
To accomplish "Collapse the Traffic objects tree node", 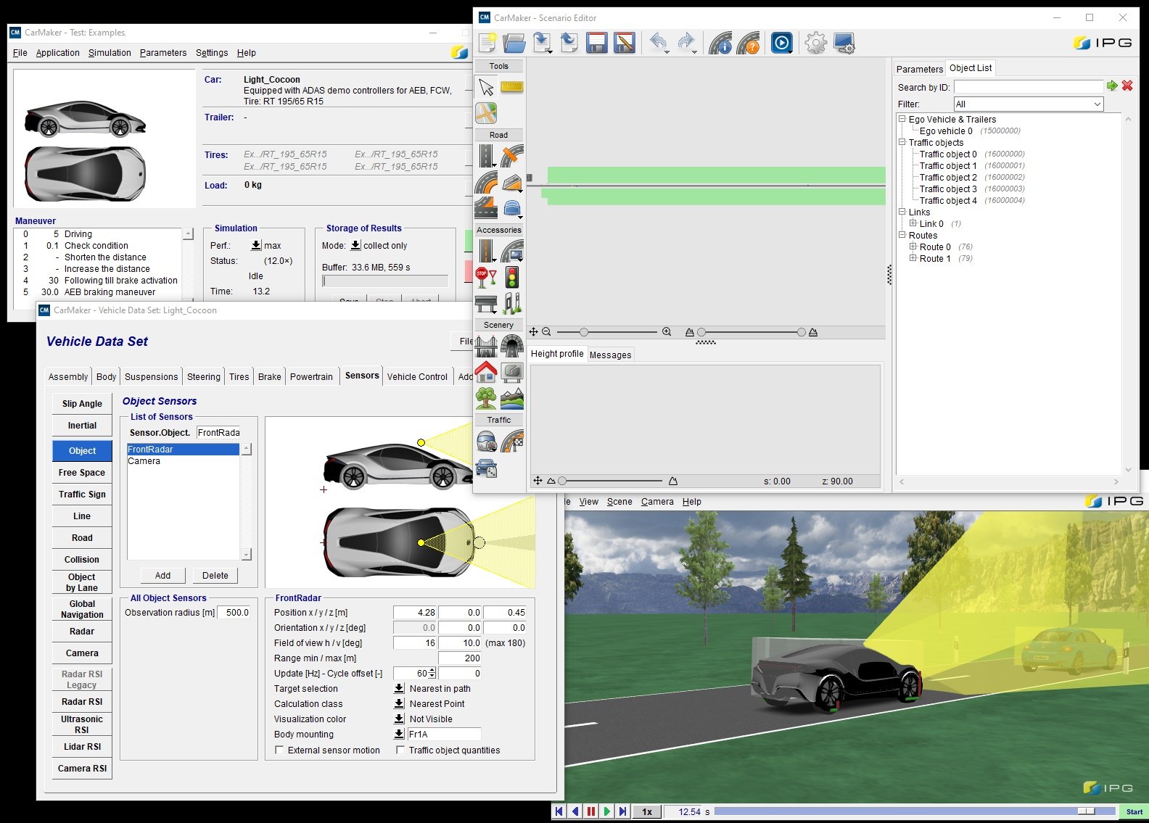I will [902, 143].
